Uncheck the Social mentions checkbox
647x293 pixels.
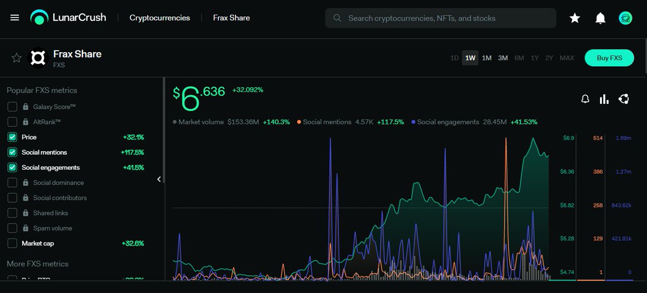tap(12, 152)
